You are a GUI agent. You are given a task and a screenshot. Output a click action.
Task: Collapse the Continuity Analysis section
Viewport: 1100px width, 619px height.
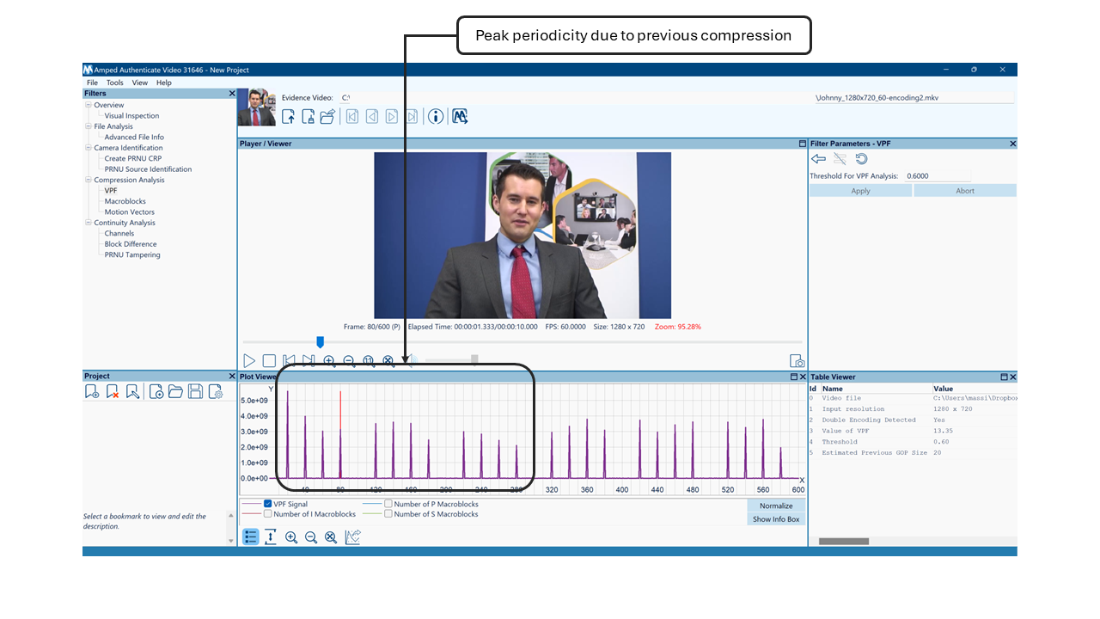pyautogui.click(x=89, y=223)
